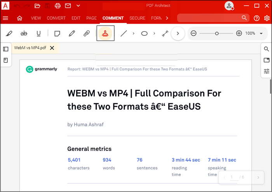Screen dimensions: 272x192
Task: Zoom out with the minus button
Action: click(x=194, y=33)
